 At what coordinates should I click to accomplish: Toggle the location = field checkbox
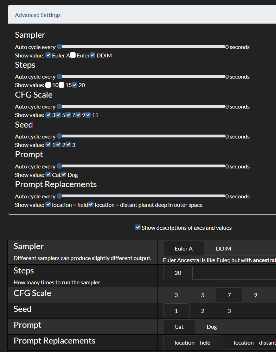pos(48,205)
